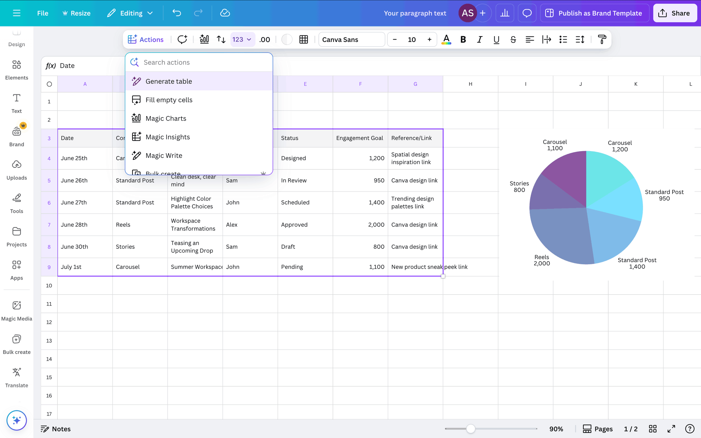Click Publish as Brand Template button
Image resolution: width=701 pixels, height=438 pixels.
pyautogui.click(x=594, y=13)
